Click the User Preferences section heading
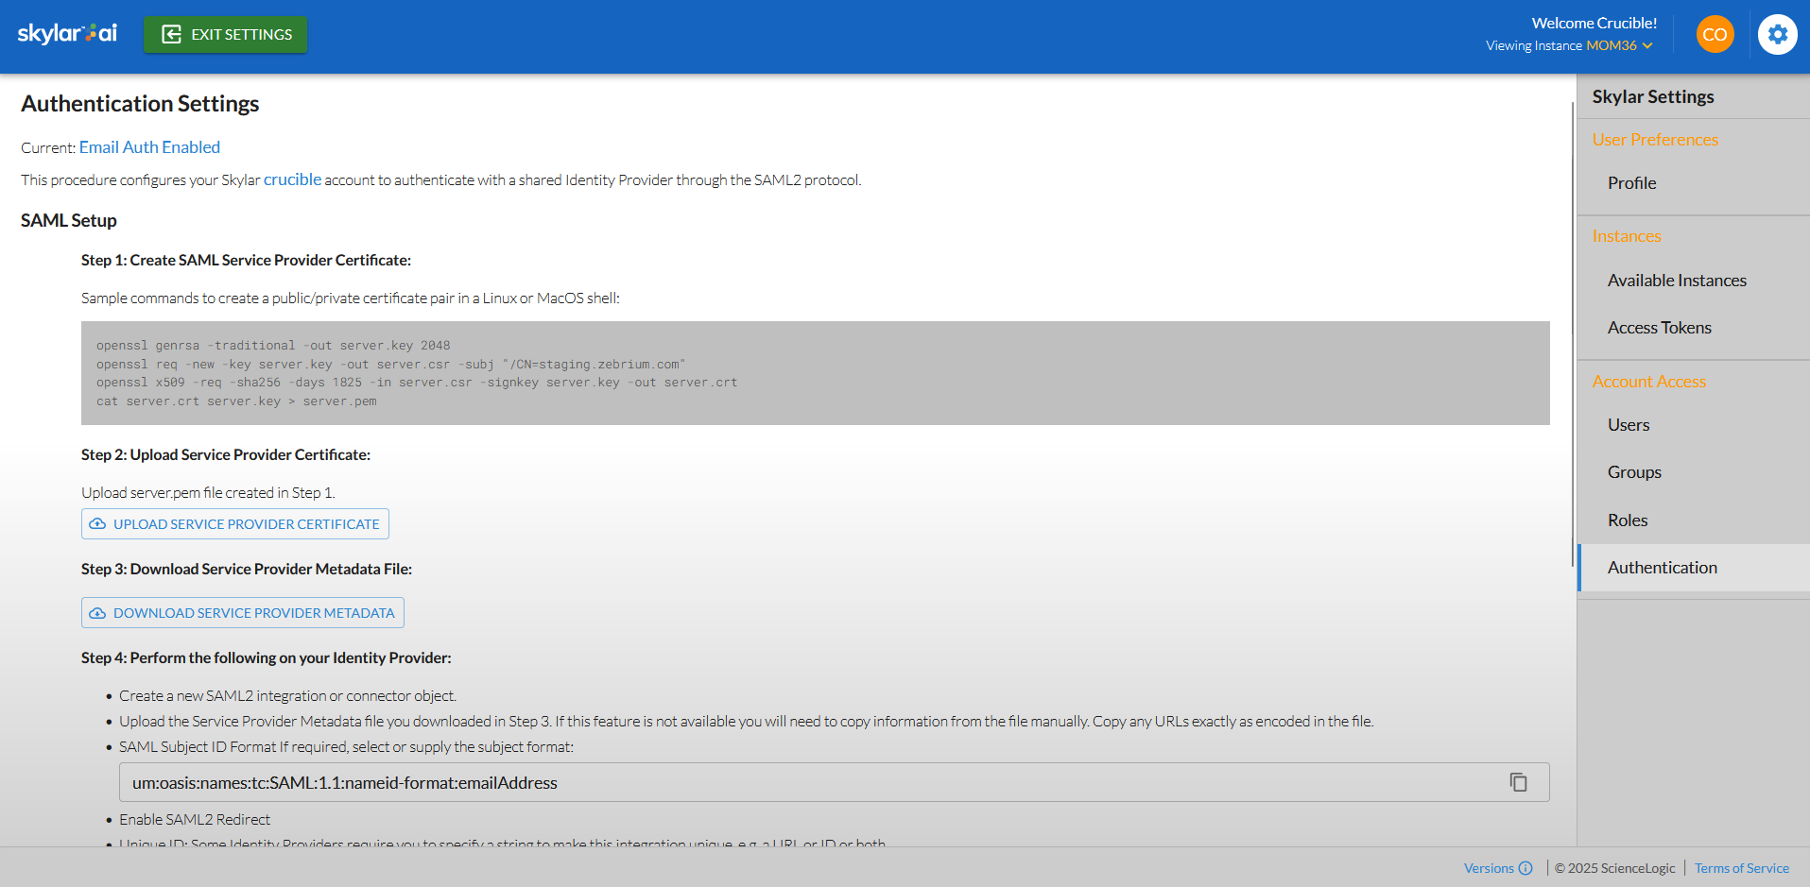Screen dimensions: 1810x887 click(1655, 140)
